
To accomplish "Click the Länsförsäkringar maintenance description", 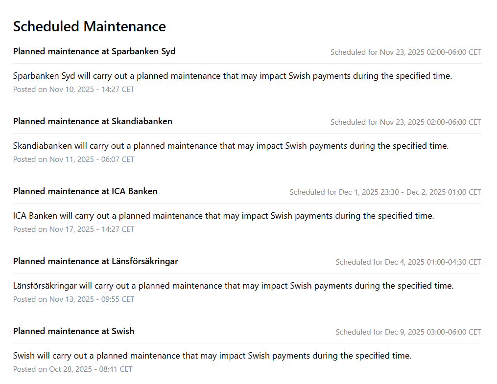I will pyautogui.click(x=233, y=286).
